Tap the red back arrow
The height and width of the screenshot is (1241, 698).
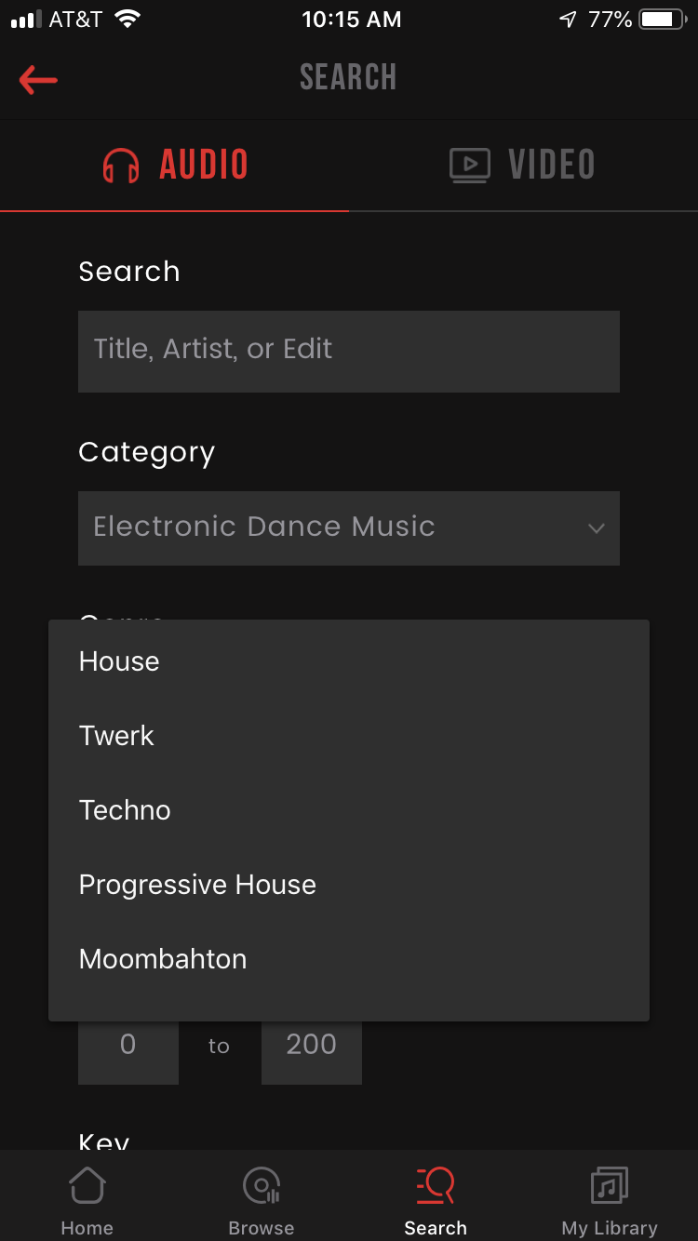(x=38, y=80)
